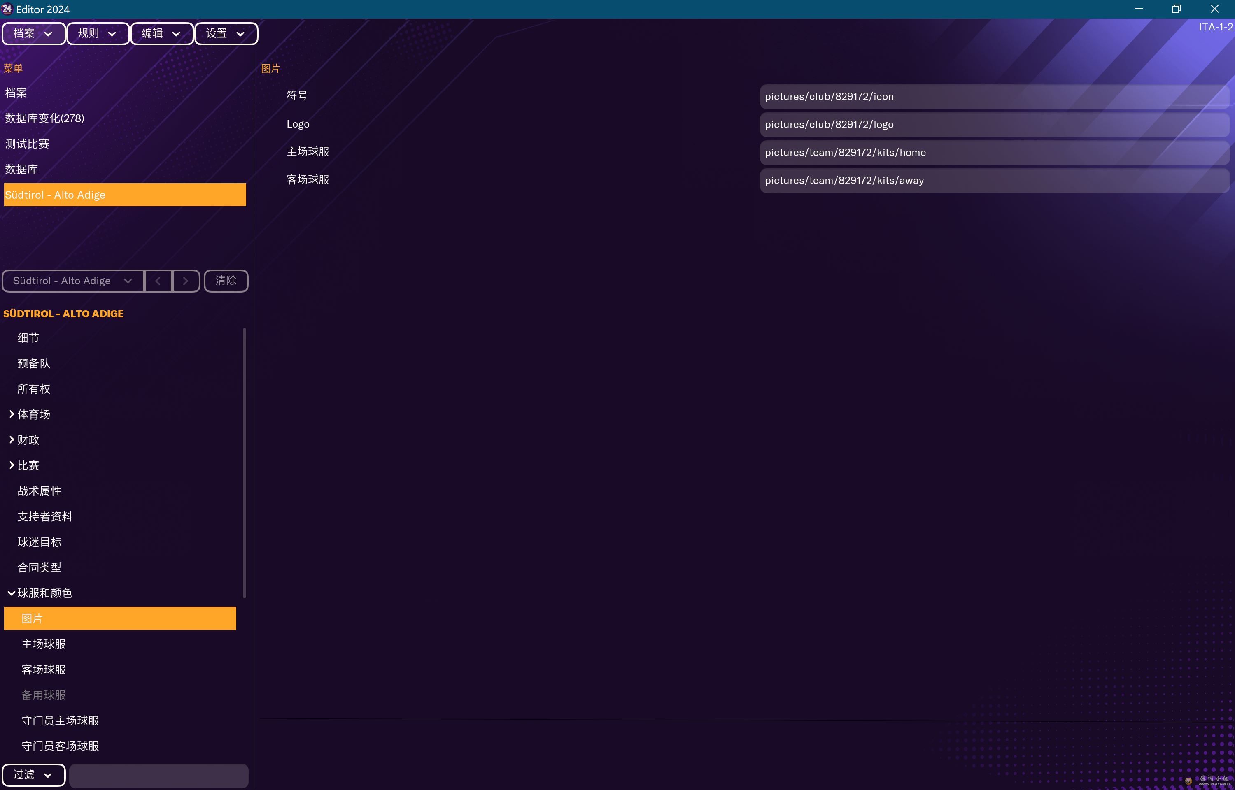Viewport: 1235px width, 790px height.
Task: Open the 过滤 filter dropdown
Action: [33, 775]
